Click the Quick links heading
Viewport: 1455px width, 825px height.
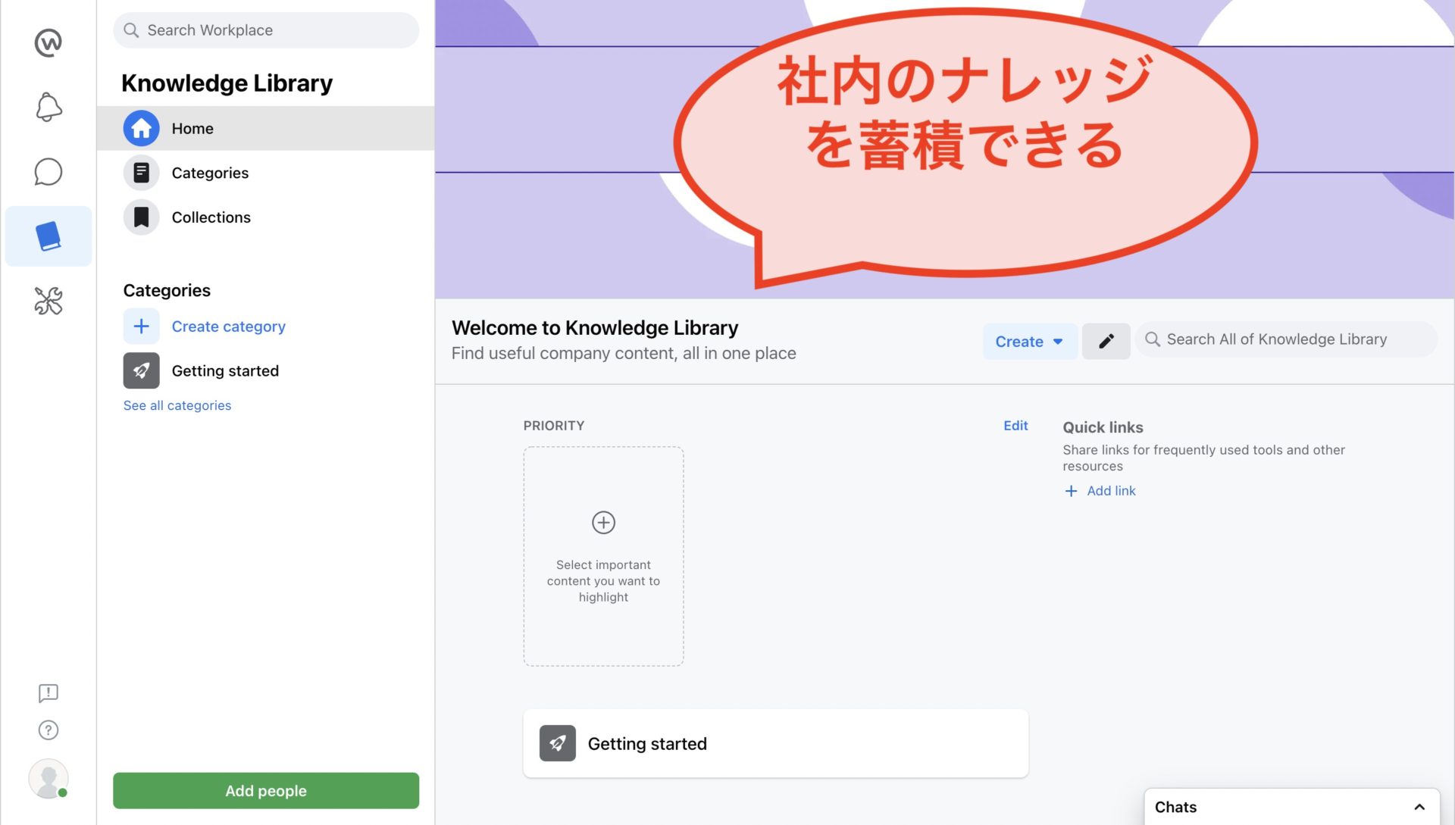tap(1103, 427)
